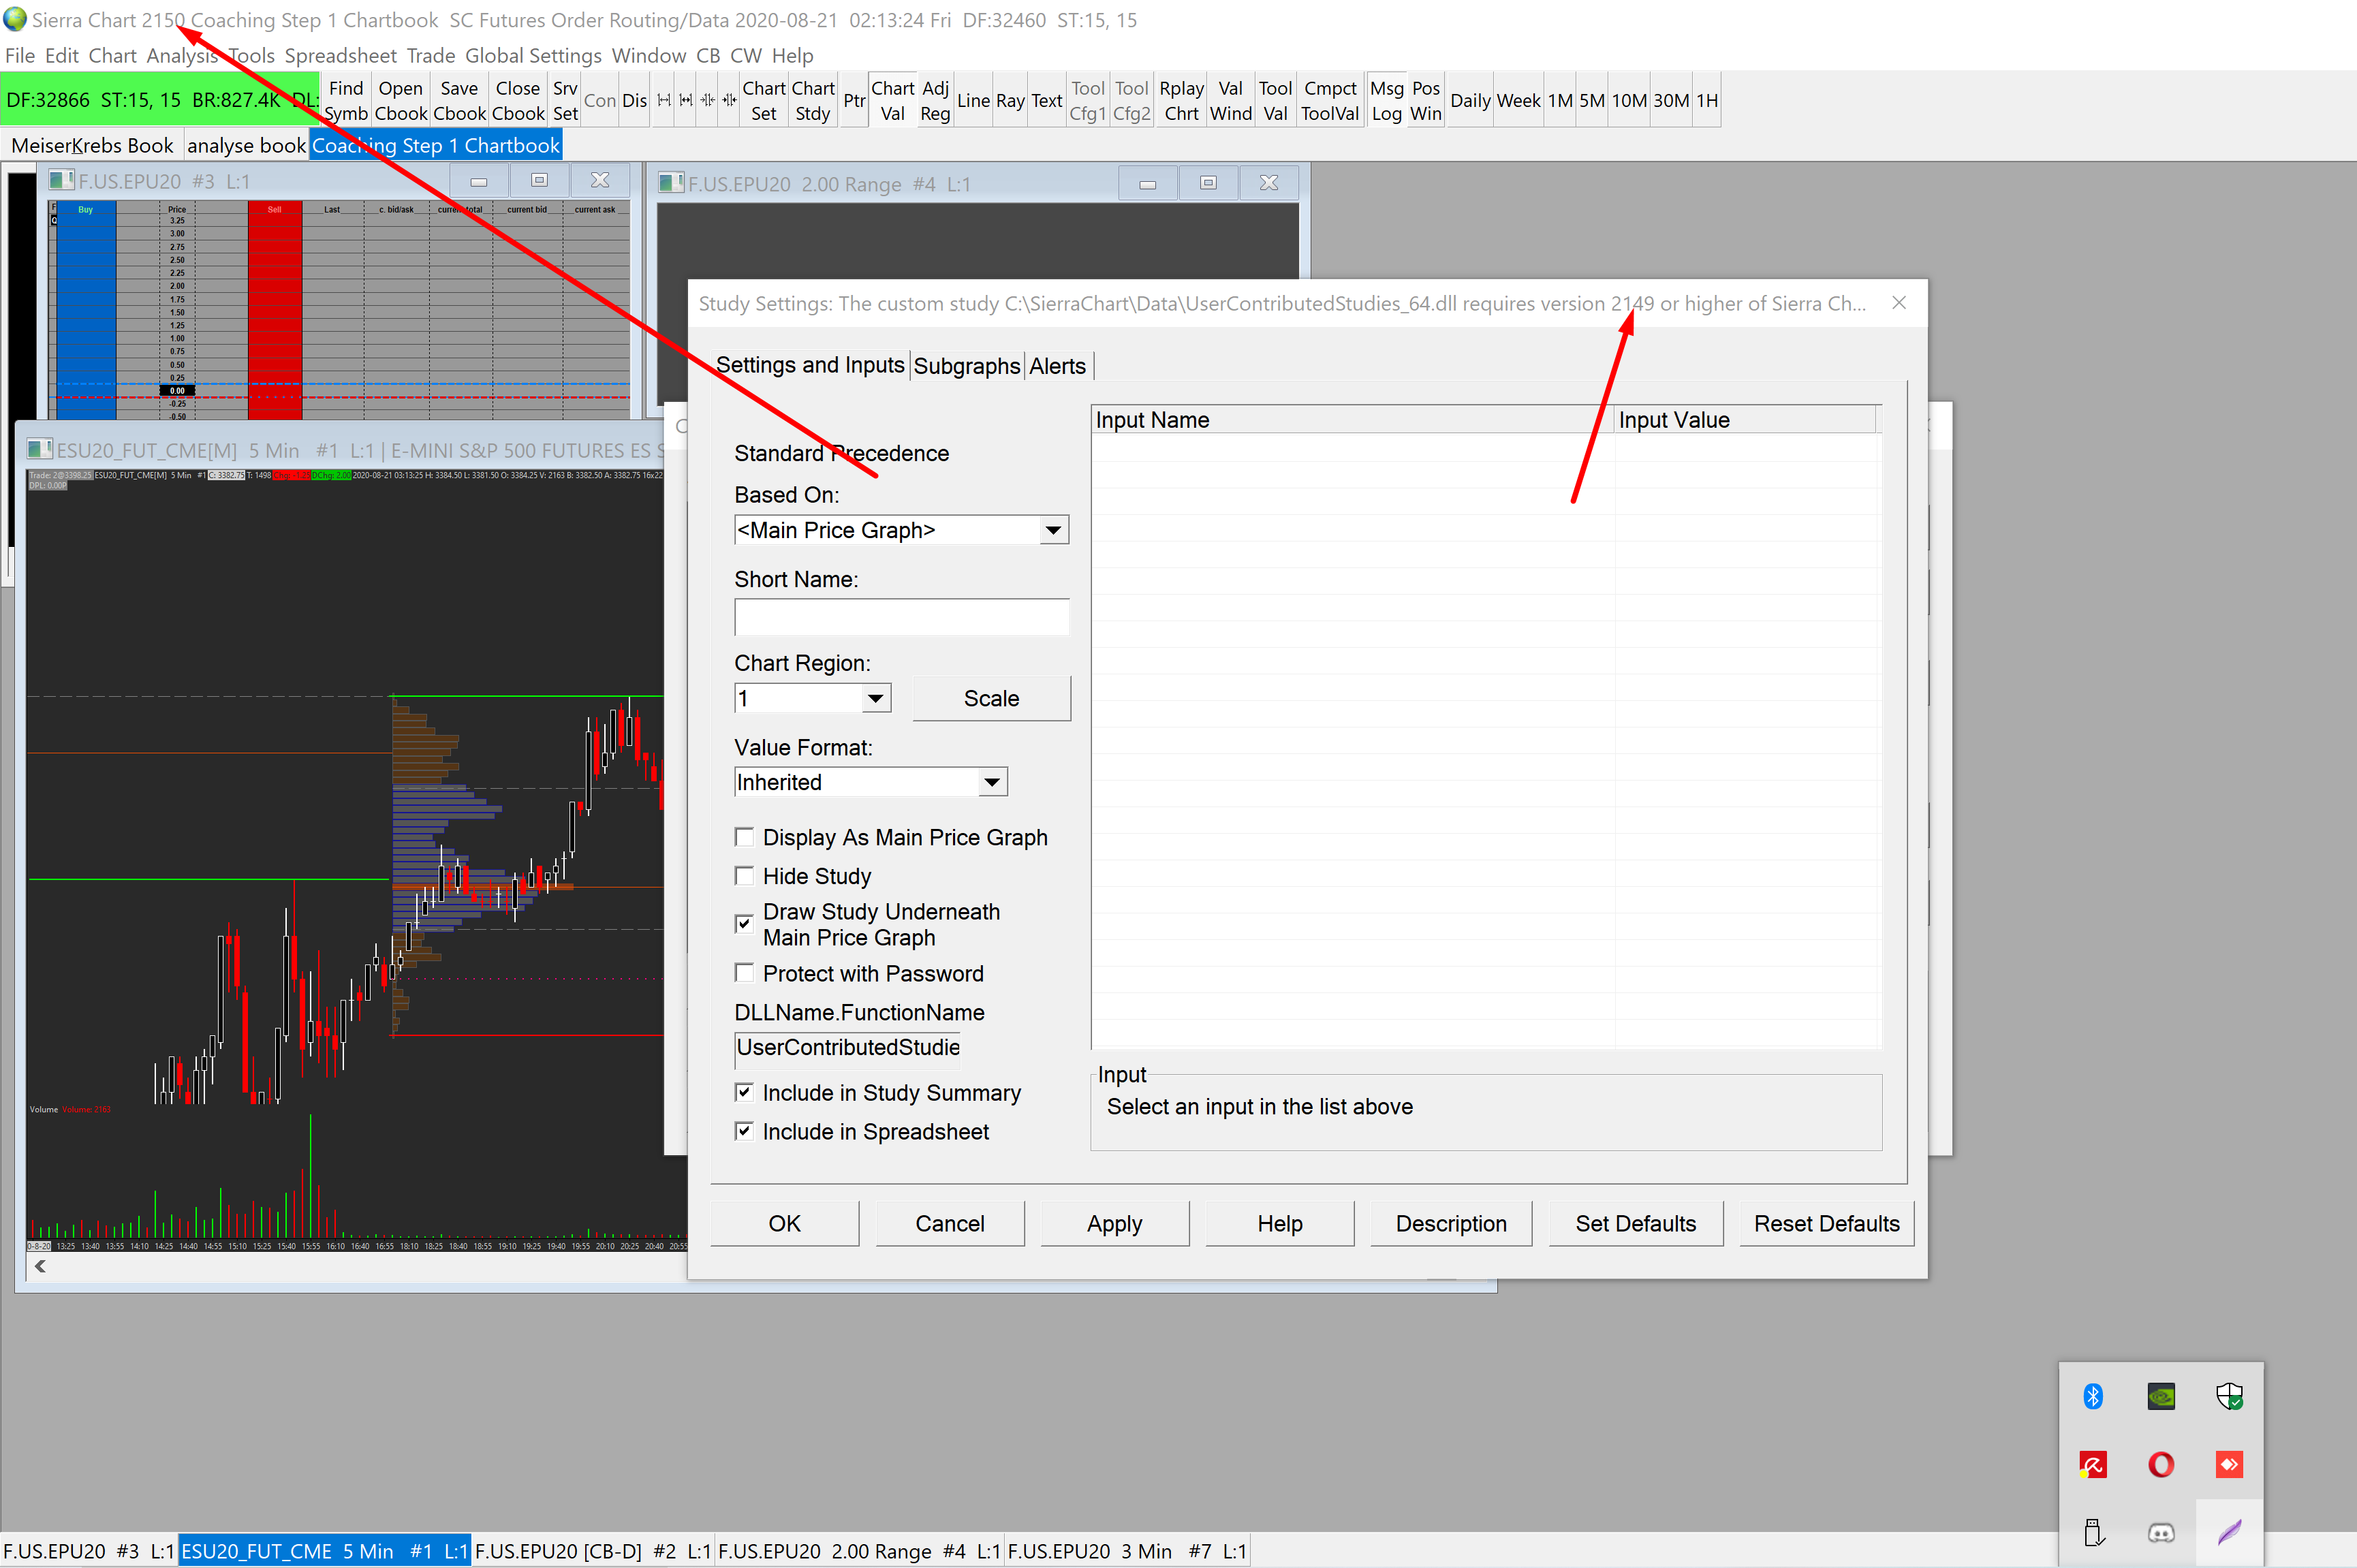Image resolution: width=2357 pixels, height=1568 pixels.
Task: Click the Windows Security shield icon
Action: coord(2229,1396)
